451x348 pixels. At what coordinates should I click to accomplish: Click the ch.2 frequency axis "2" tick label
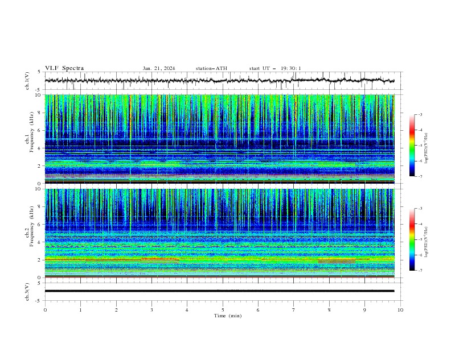(x=40, y=260)
